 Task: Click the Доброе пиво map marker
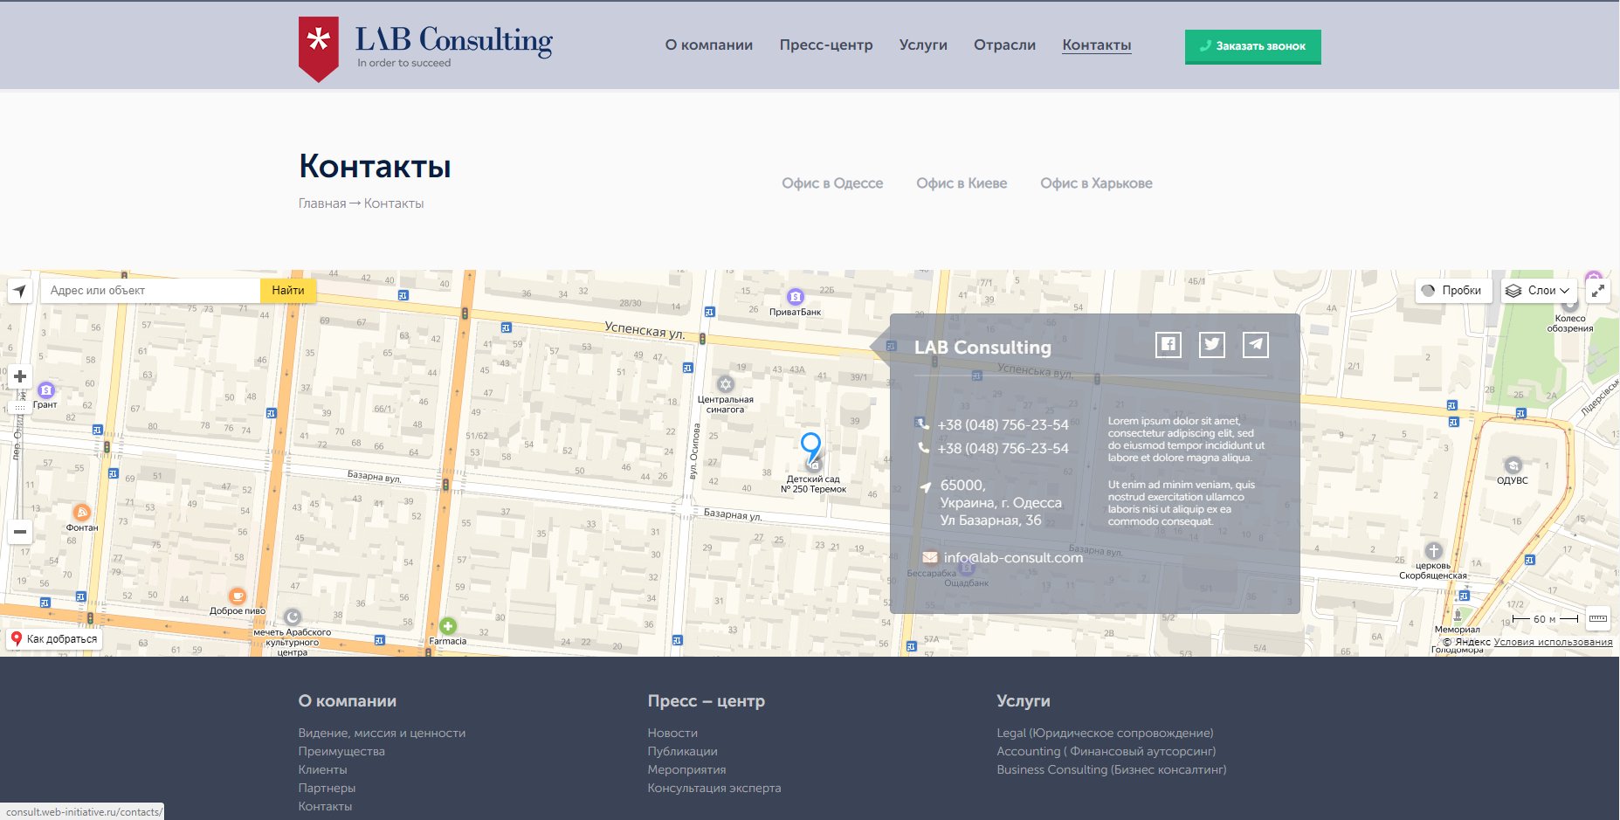[238, 596]
